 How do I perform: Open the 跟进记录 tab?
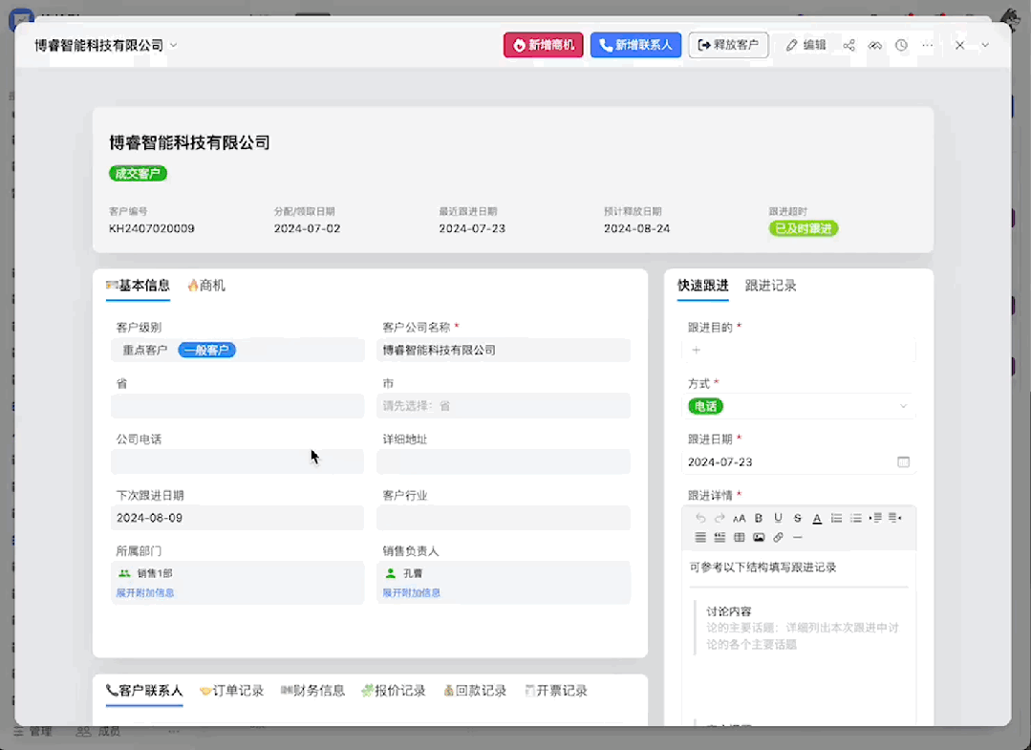770,286
